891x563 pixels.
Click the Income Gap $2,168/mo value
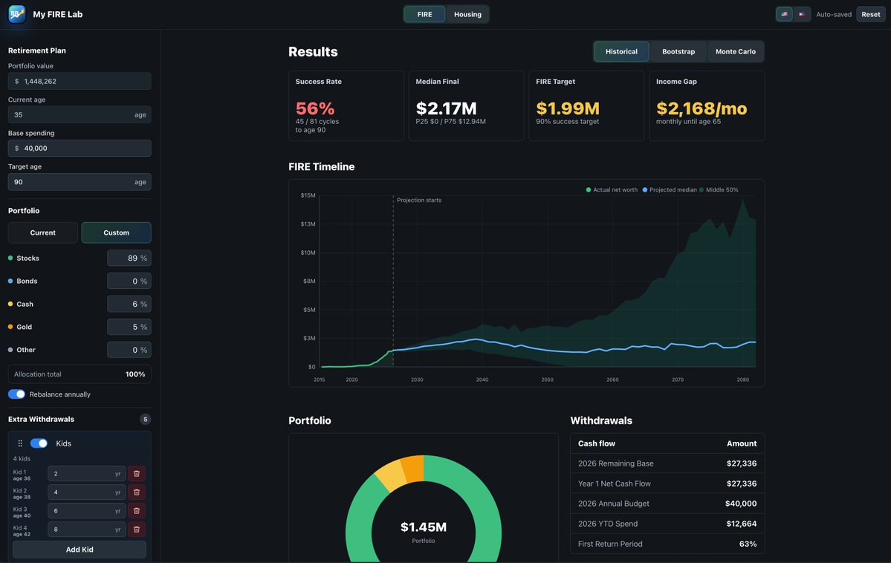(x=702, y=108)
